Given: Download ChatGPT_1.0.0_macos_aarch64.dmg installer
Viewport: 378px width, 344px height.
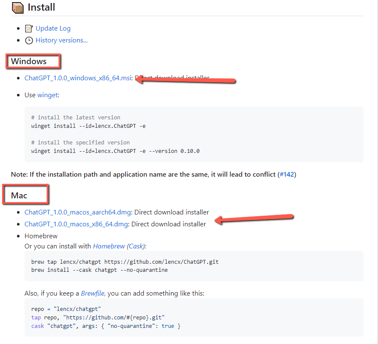Looking at the screenshot, I should pos(78,212).
